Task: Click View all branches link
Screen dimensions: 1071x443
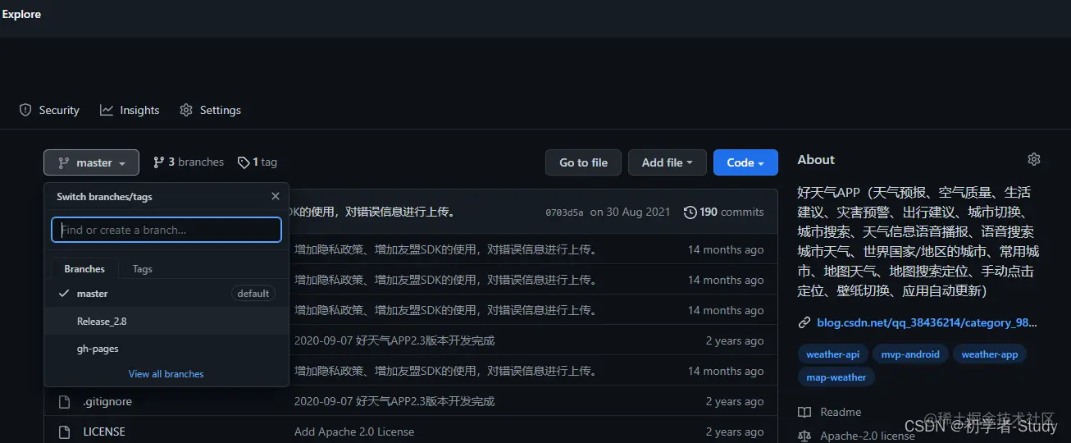Action: pyautogui.click(x=166, y=373)
